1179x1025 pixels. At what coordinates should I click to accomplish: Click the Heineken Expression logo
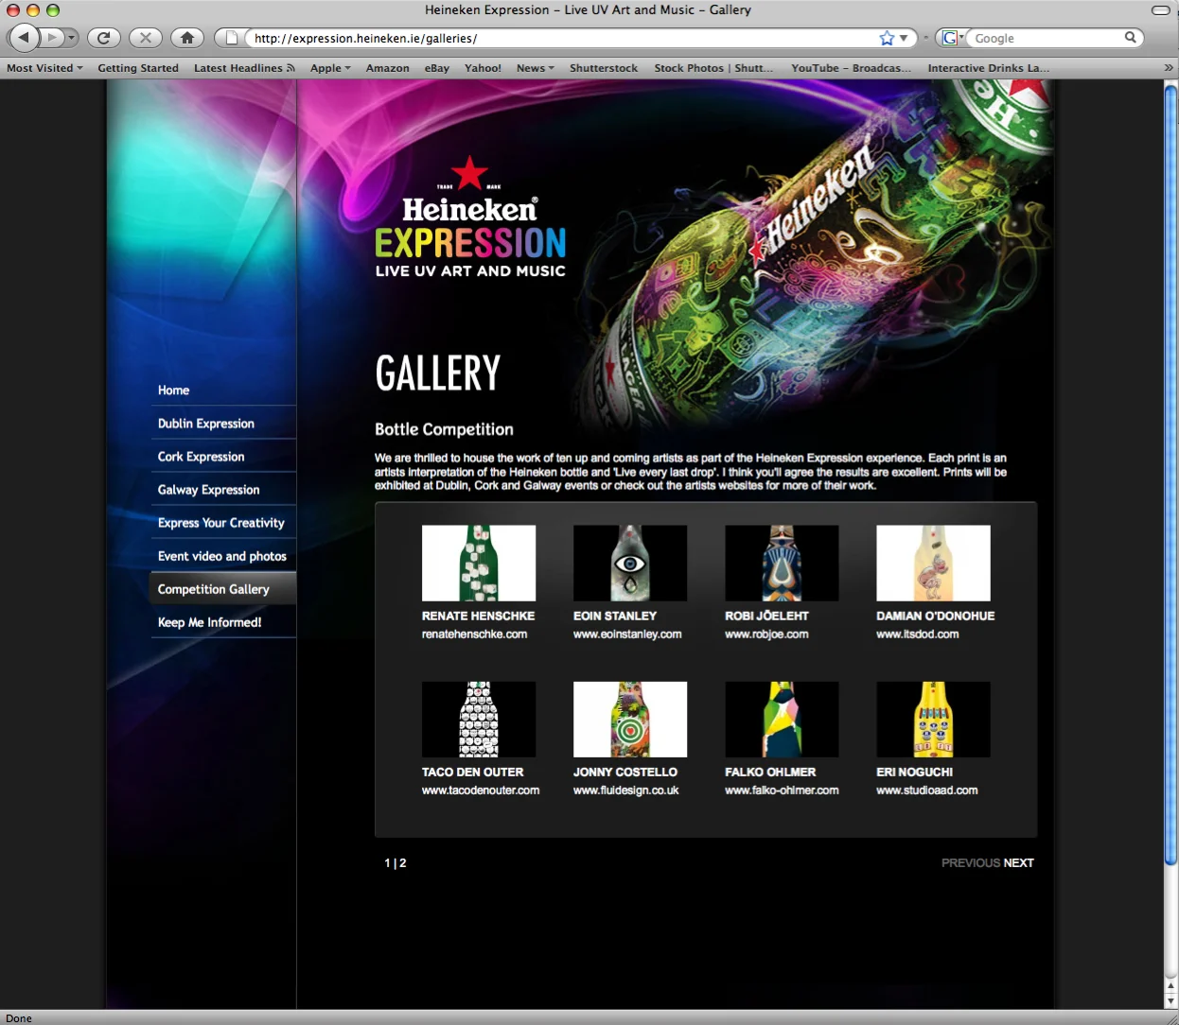coord(470,218)
